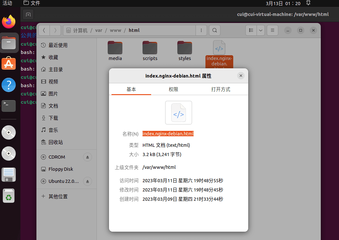Open Ubuntu Software center in the dock
This screenshot has width=339, height=240.
coord(9,64)
